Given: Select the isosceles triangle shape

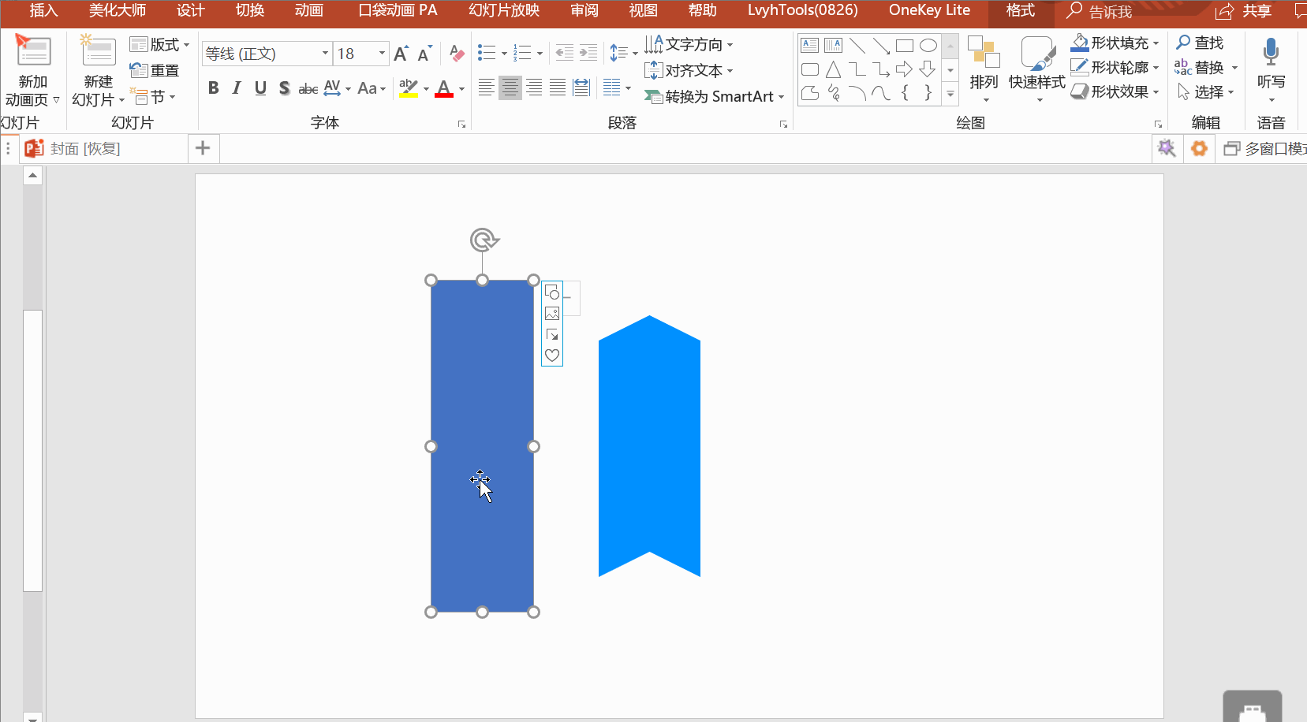Looking at the screenshot, I should pyautogui.click(x=834, y=69).
